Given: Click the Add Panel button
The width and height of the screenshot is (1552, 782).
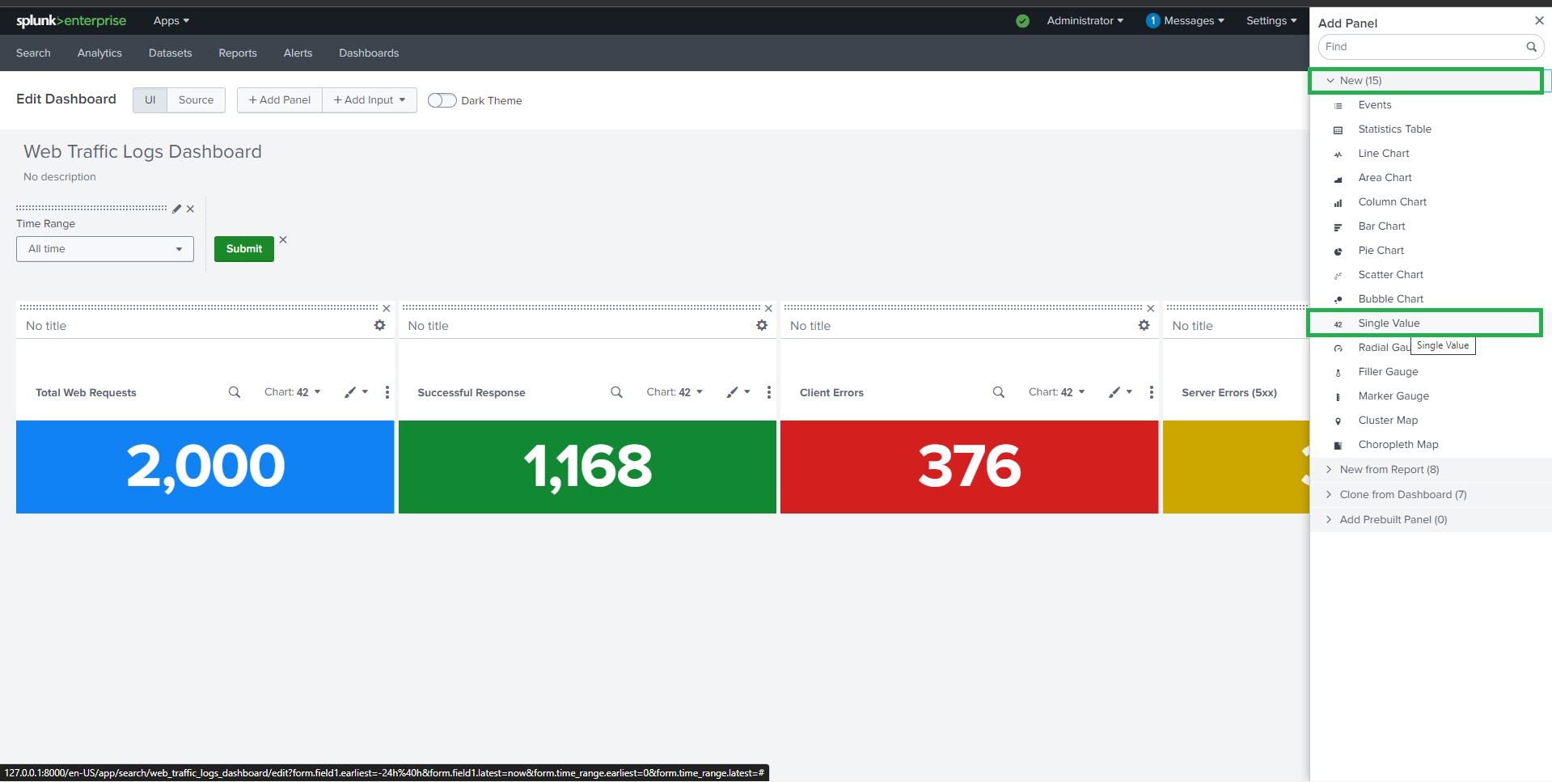Looking at the screenshot, I should (x=280, y=100).
